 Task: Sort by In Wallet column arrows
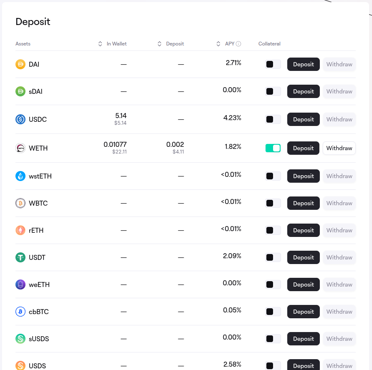point(100,44)
